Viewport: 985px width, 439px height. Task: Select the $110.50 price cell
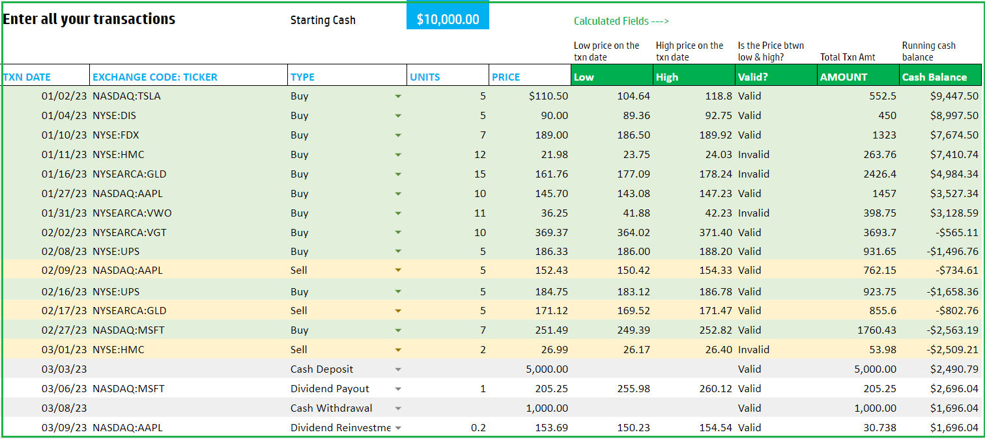pyautogui.click(x=530, y=96)
